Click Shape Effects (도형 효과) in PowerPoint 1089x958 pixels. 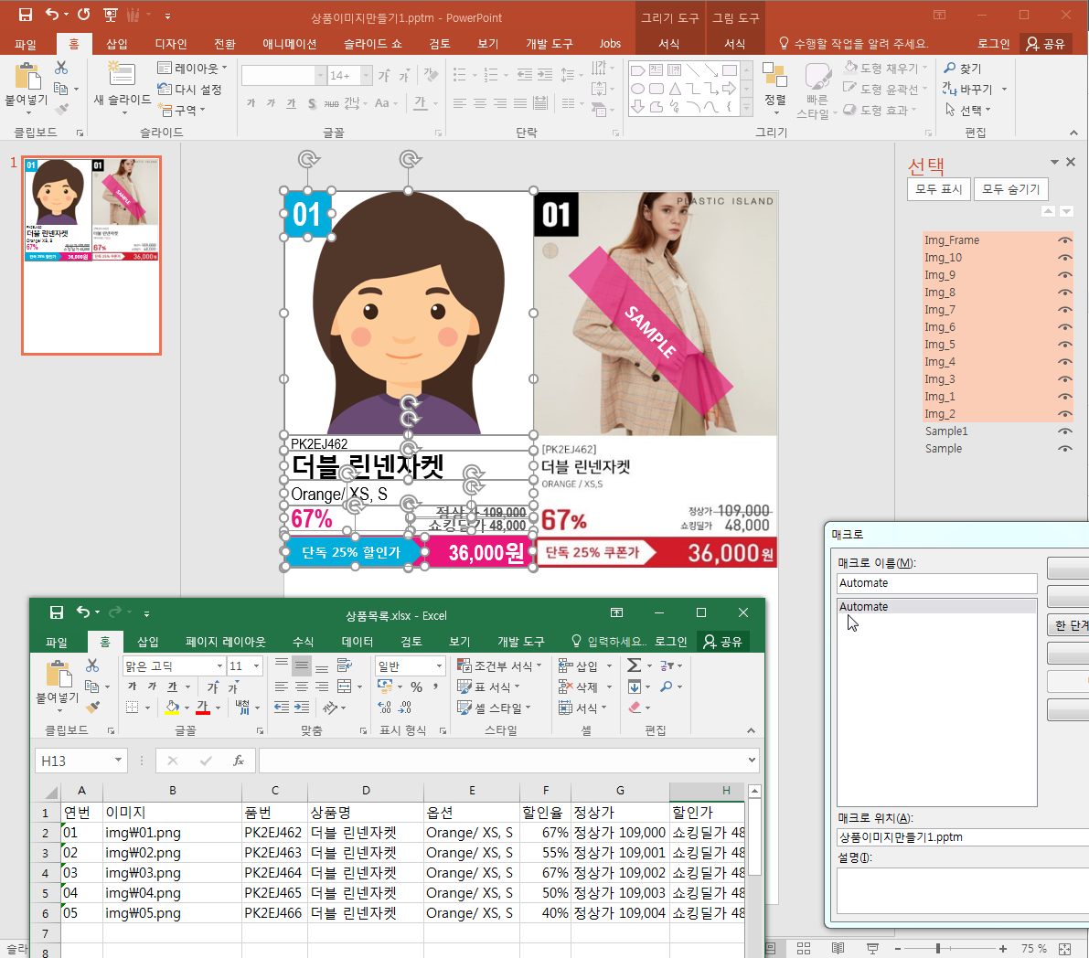coord(880,110)
